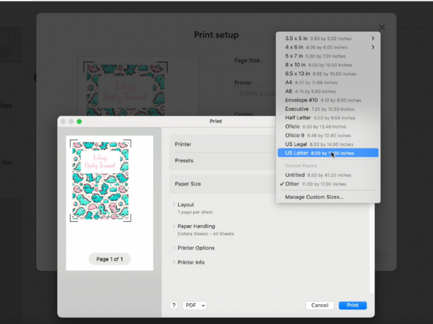Click the Page Size label in Print setup

[247, 60]
